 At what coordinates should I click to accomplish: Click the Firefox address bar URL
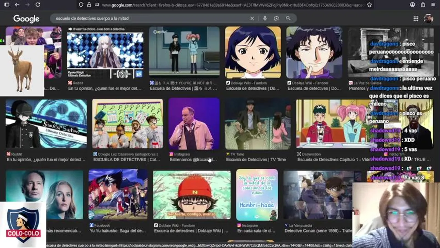coord(233,5)
